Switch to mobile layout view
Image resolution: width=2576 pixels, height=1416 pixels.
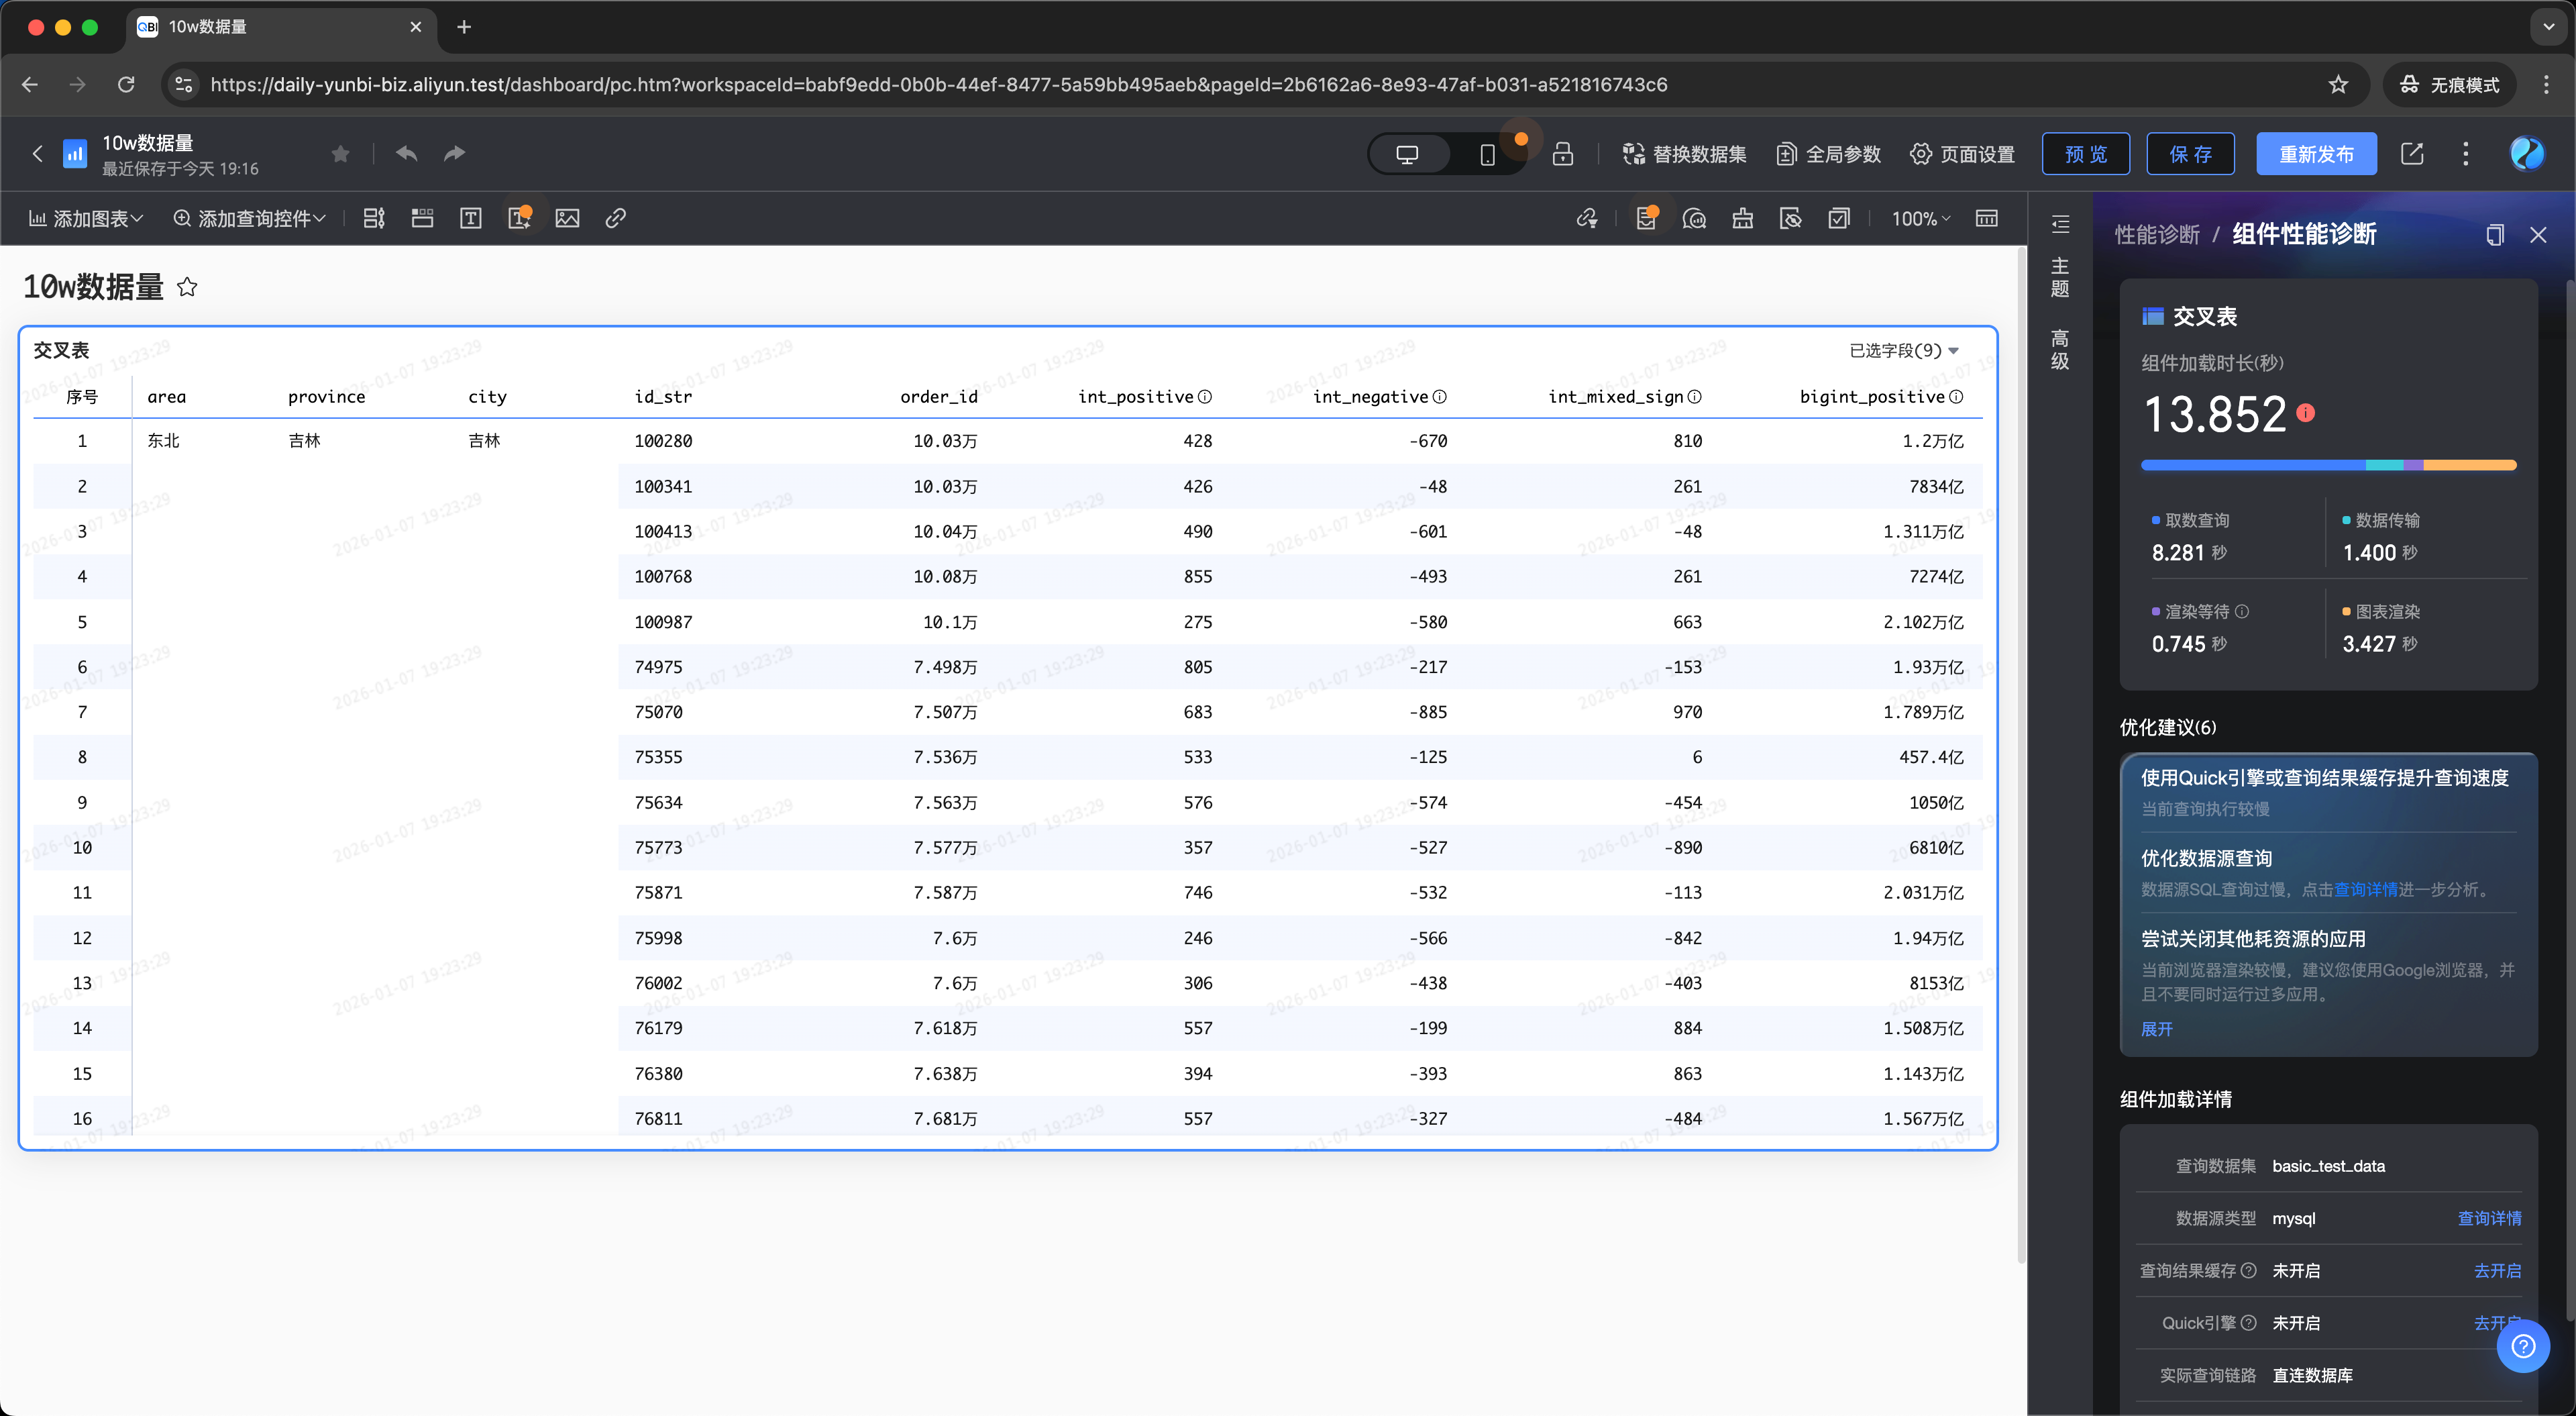point(1487,154)
